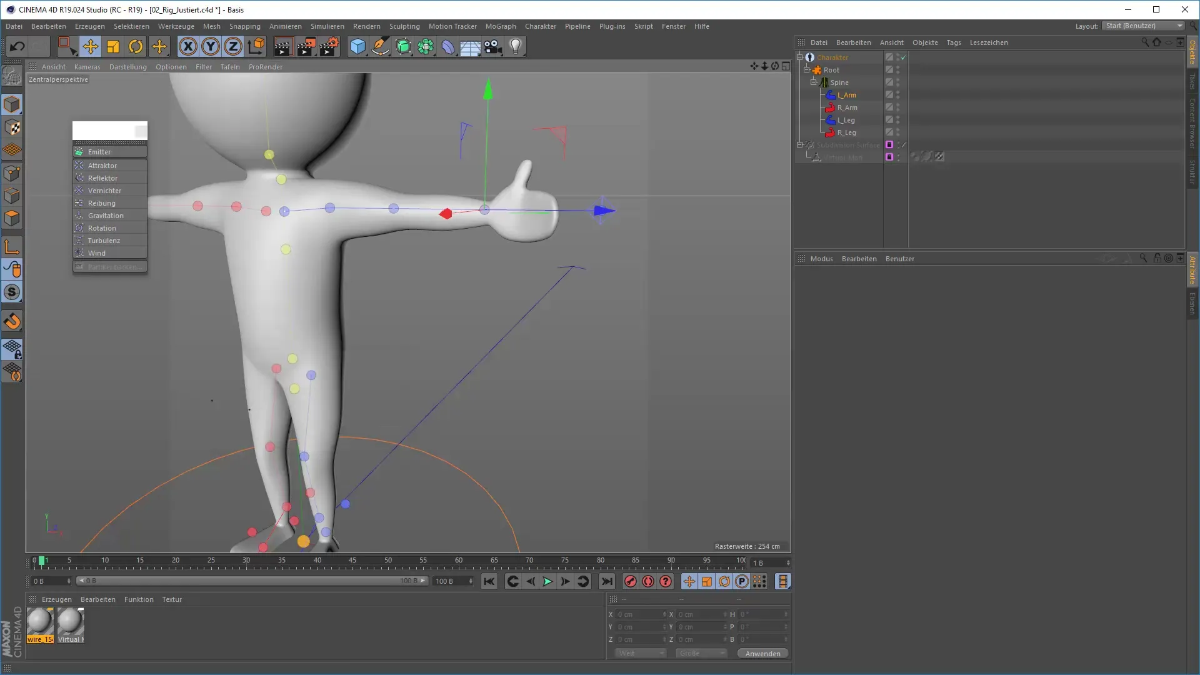Open the MoGraph Array/Cloner icon
The width and height of the screenshot is (1200, 675).
426,46
